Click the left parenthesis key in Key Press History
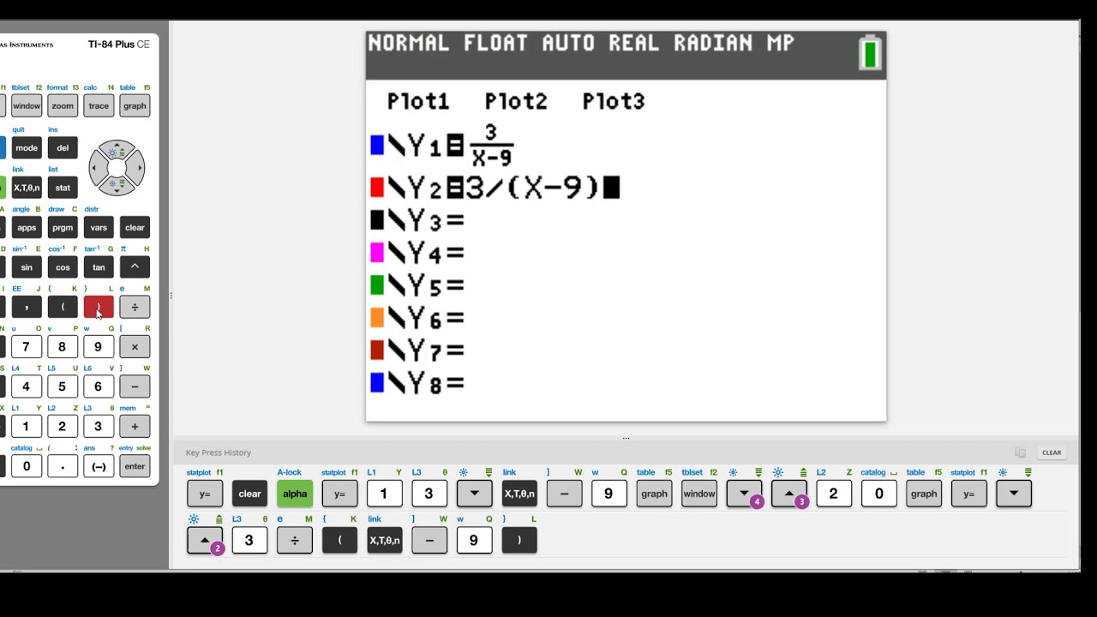Viewport: 1097px width, 617px height. [x=339, y=541]
